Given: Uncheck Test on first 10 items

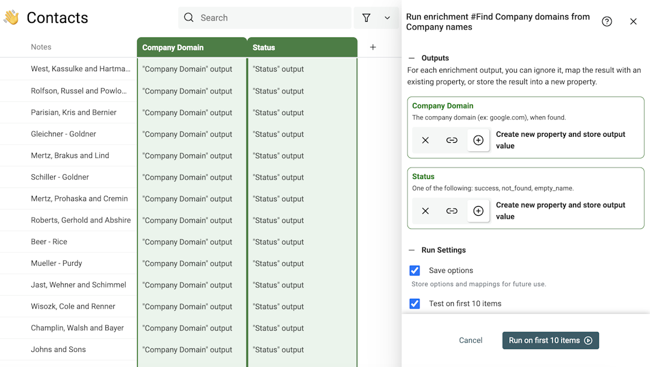Looking at the screenshot, I should pos(415,303).
